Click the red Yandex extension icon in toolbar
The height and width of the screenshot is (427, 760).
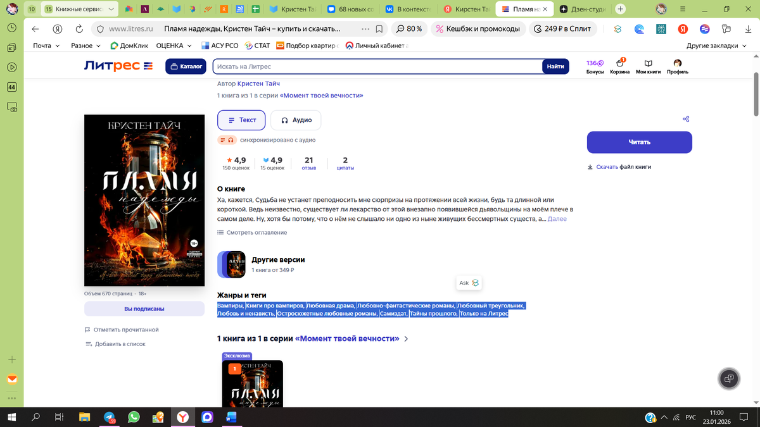tap(683, 29)
